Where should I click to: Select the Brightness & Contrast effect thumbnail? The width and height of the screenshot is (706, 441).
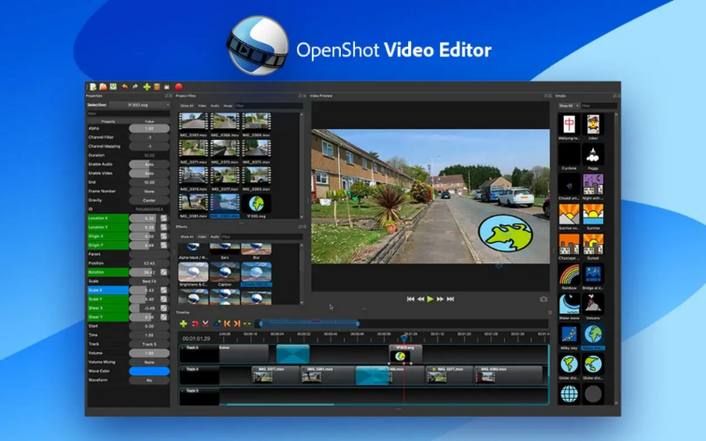[x=193, y=272]
